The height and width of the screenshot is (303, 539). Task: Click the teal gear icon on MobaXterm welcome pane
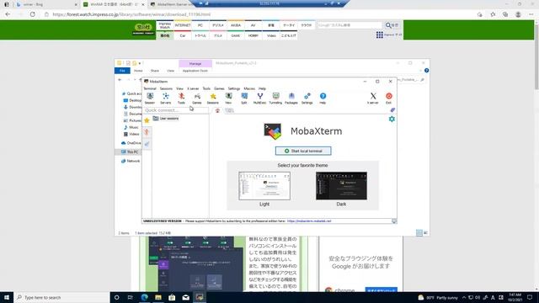(x=392, y=119)
